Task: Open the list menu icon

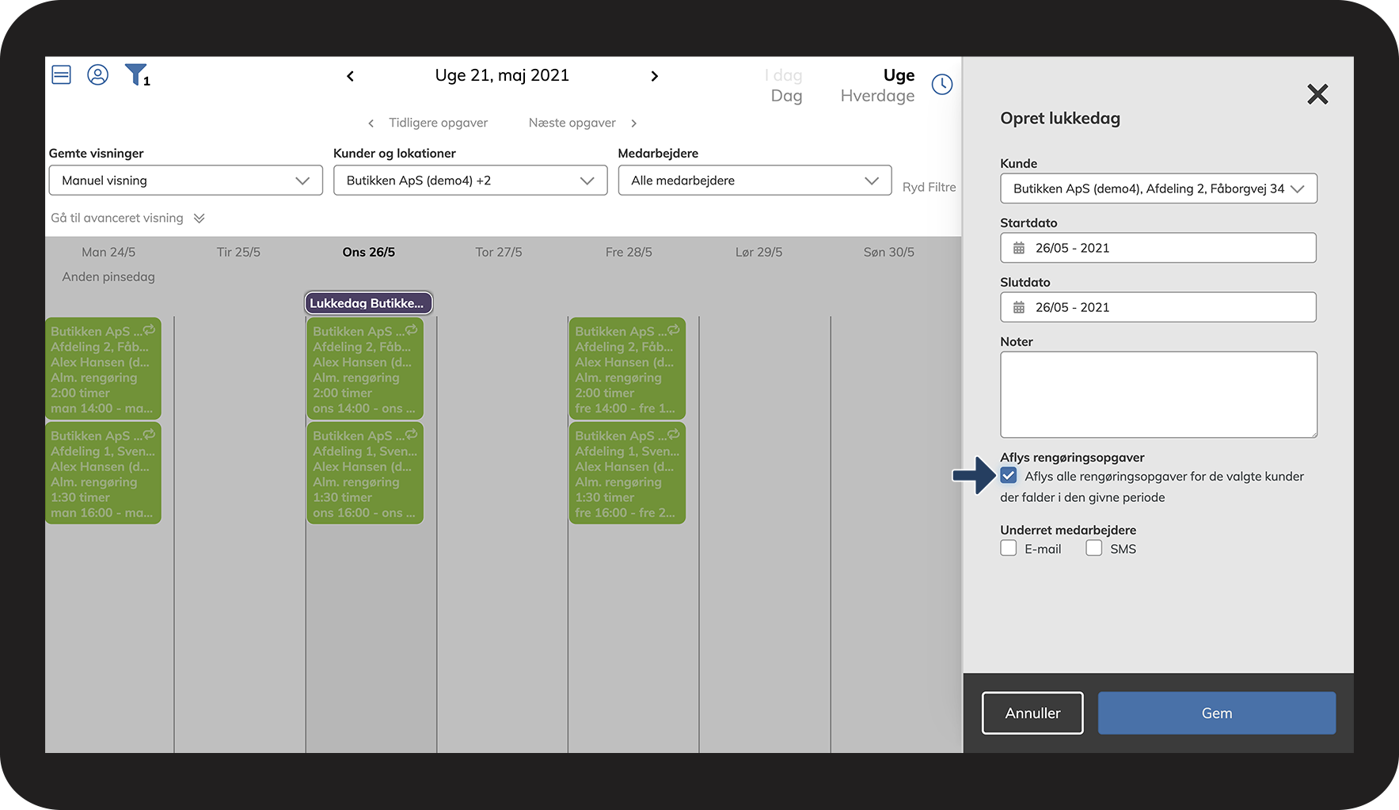Action: [61, 75]
